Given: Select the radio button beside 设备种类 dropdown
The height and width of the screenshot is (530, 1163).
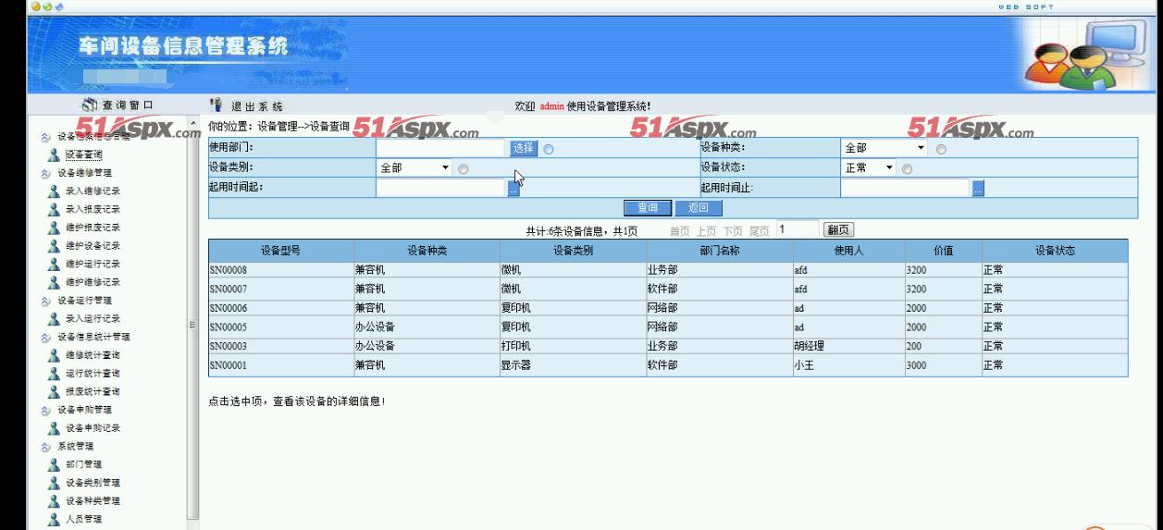Looking at the screenshot, I should [942, 149].
